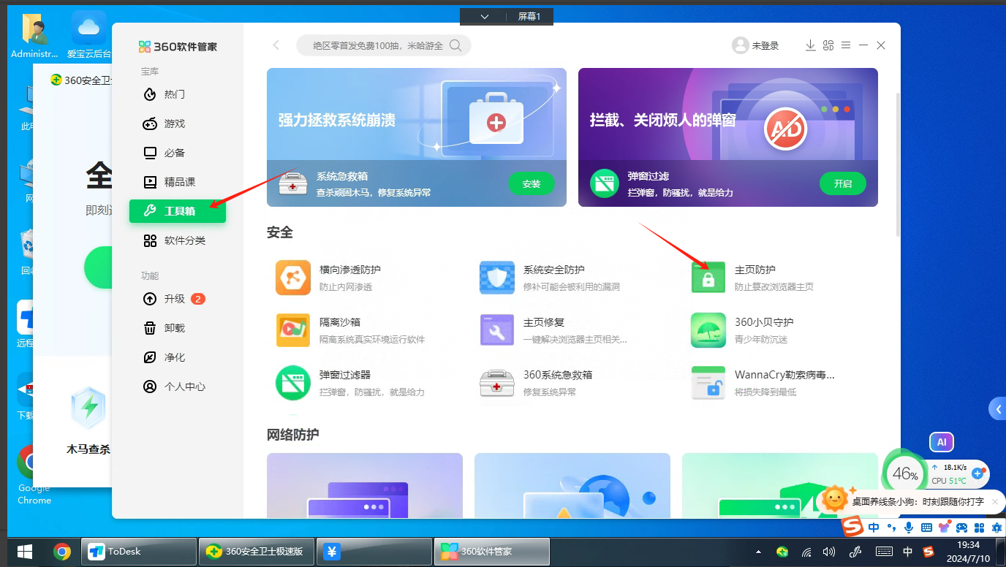Screen dimensions: 1006x567
Task: Click the flame icon beside 热门
Action: pyautogui.click(x=150, y=94)
